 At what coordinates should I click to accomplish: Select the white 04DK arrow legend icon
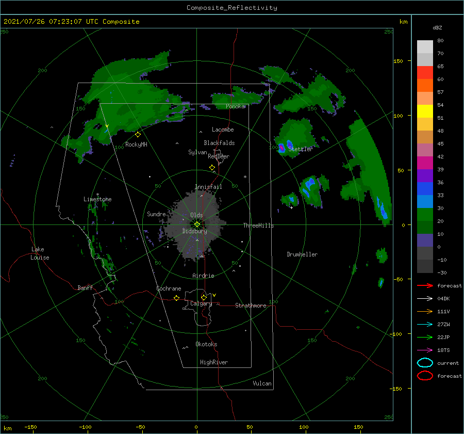[425, 298]
